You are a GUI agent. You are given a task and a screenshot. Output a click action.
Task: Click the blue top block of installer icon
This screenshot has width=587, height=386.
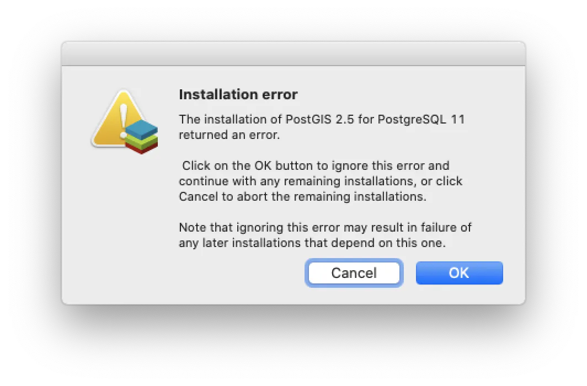pyautogui.click(x=142, y=128)
